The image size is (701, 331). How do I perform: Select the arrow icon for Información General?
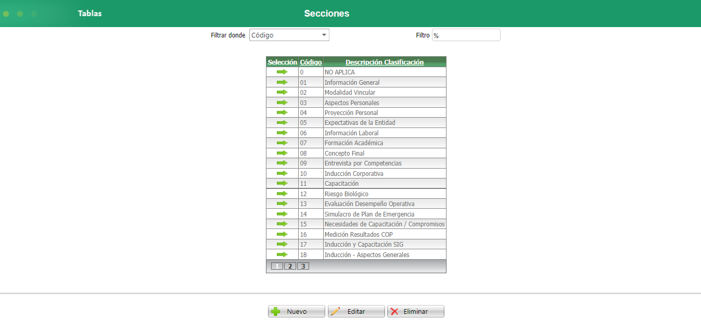click(x=282, y=82)
